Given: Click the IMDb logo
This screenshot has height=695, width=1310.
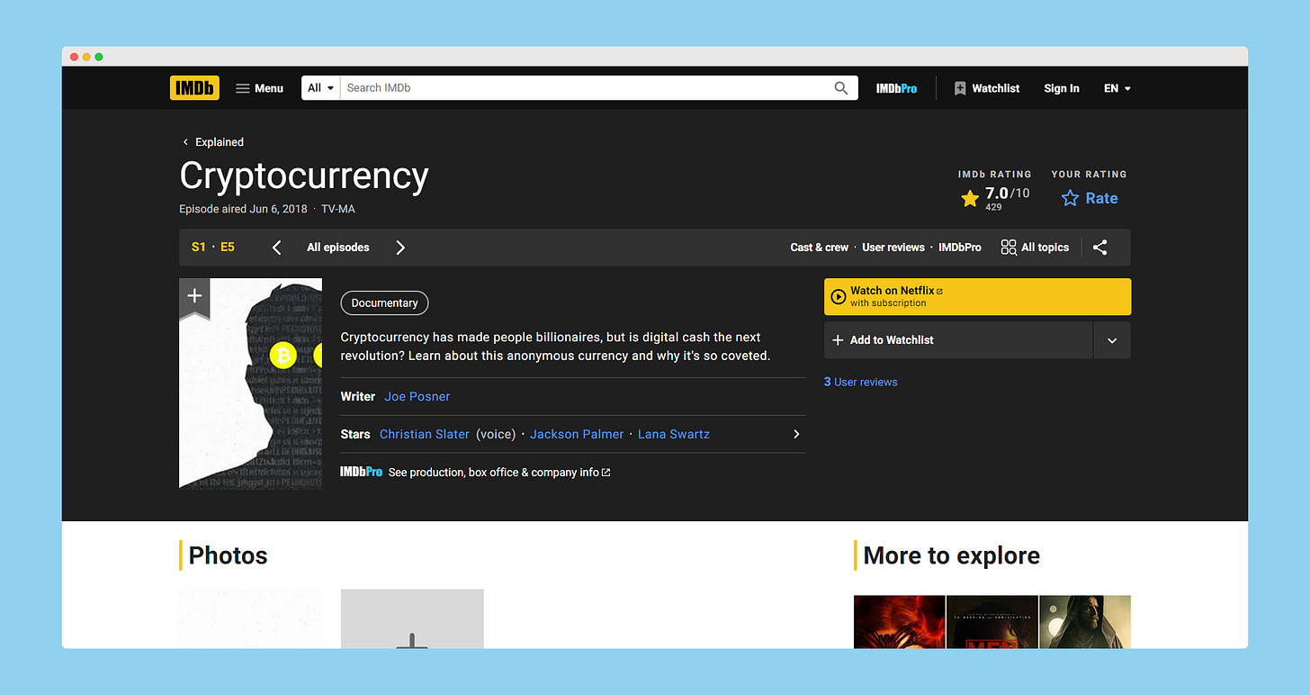Looking at the screenshot, I should click(194, 88).
